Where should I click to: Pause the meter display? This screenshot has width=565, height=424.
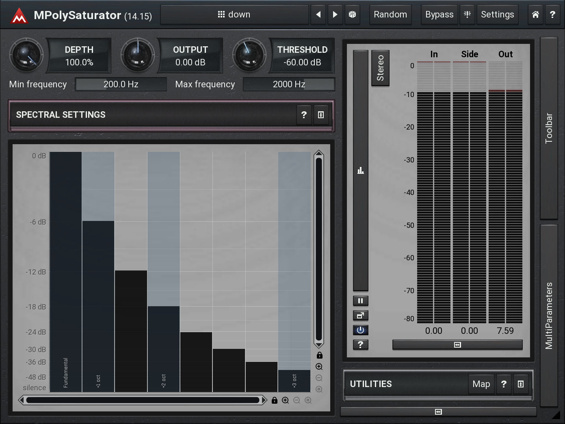[x=360, y=301]
